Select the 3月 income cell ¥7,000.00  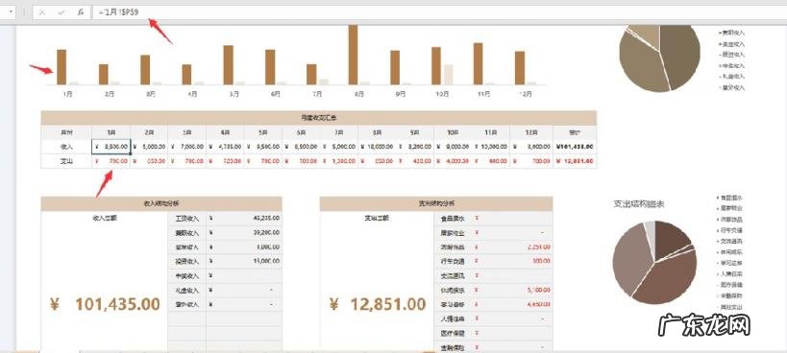[186, 147]
